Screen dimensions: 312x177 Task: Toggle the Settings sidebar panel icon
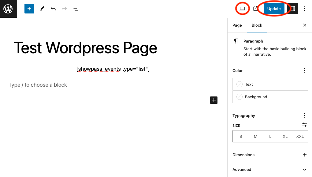(292, 9)
